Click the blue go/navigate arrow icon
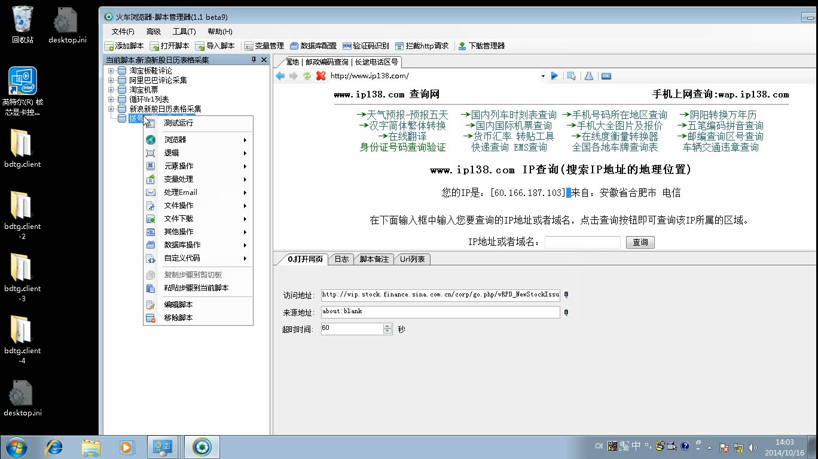 coord(554,76)
